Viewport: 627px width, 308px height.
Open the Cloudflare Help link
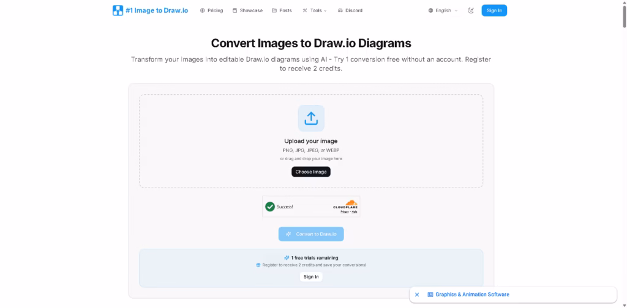(x=355, y=212)
